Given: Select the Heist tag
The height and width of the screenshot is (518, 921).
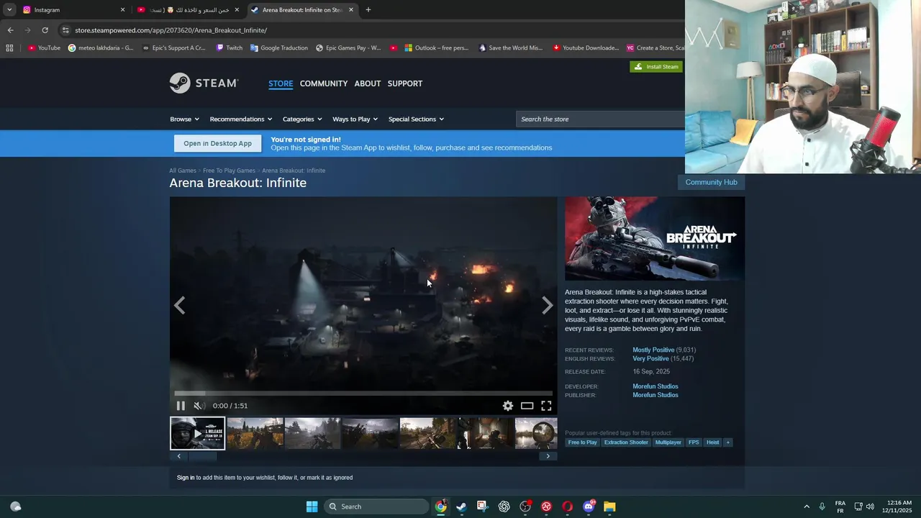Looking at the screenshot, I should click(712, 442).
